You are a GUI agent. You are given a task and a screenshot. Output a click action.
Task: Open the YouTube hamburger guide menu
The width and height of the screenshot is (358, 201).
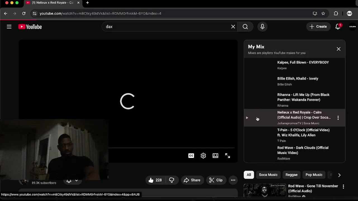point(9,27)
